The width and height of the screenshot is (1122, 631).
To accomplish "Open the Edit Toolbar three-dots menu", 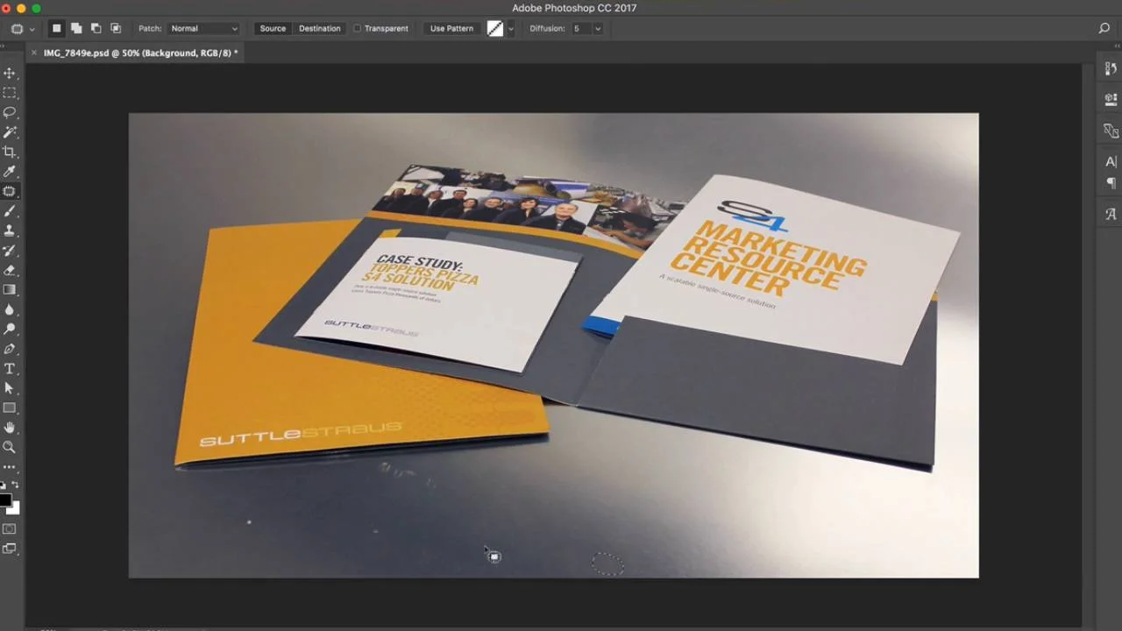I will [10, 467].
